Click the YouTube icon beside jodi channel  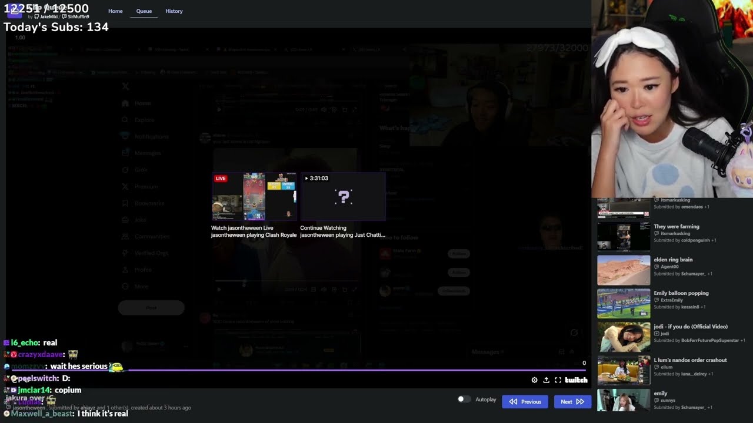[x=657, y=334]
